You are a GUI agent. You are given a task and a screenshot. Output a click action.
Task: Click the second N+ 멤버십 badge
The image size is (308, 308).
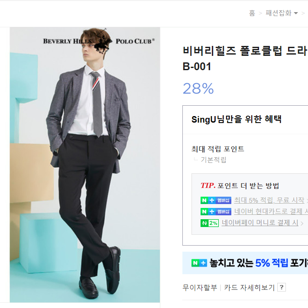tap(216, 211)
